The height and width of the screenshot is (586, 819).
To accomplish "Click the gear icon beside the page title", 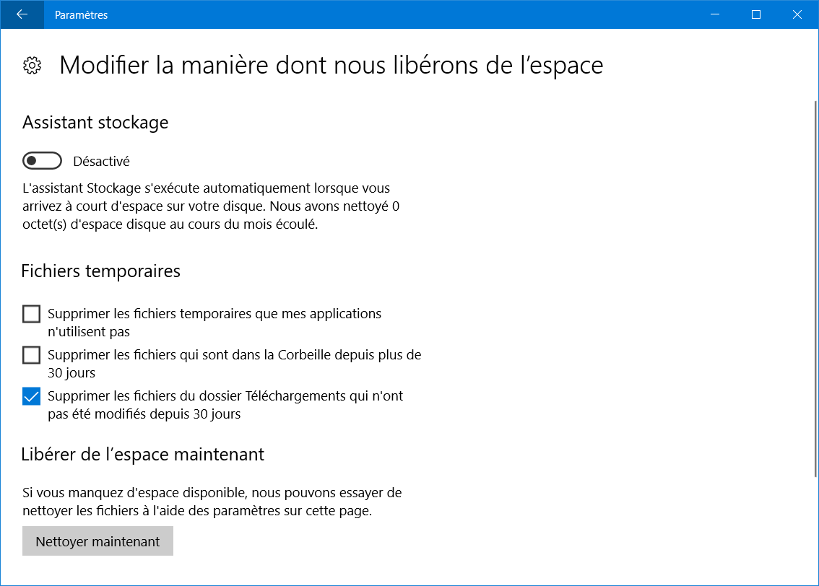I will 32,66.
